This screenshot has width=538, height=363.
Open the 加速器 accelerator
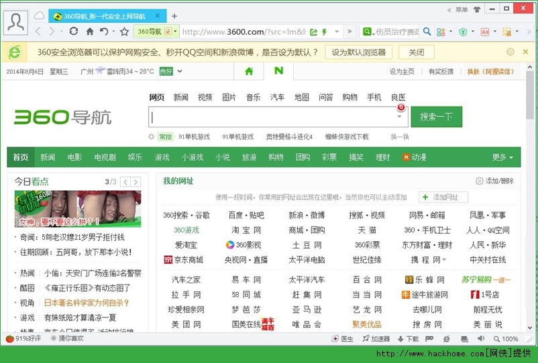click(x=376, y=339)
